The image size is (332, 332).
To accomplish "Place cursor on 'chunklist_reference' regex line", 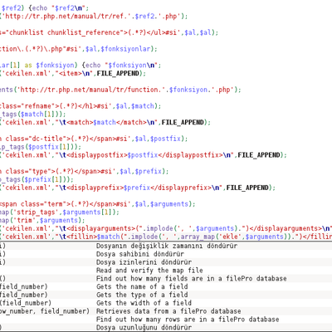I will pos(109,32).
